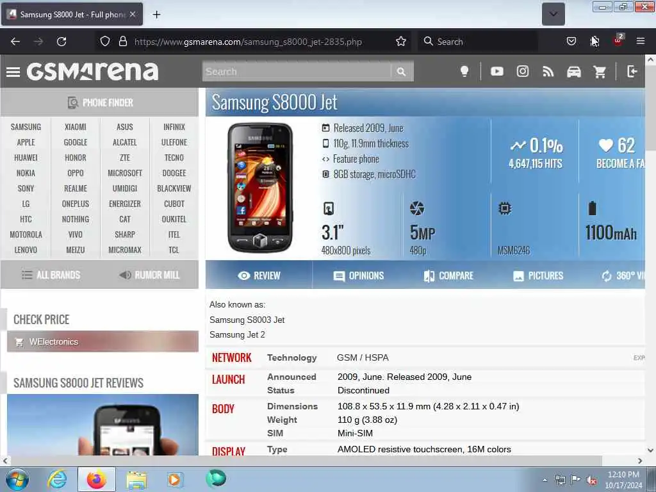Click the site search magnifier button
This screenshot has width=656, height=492.
click(x=401, y=72)
